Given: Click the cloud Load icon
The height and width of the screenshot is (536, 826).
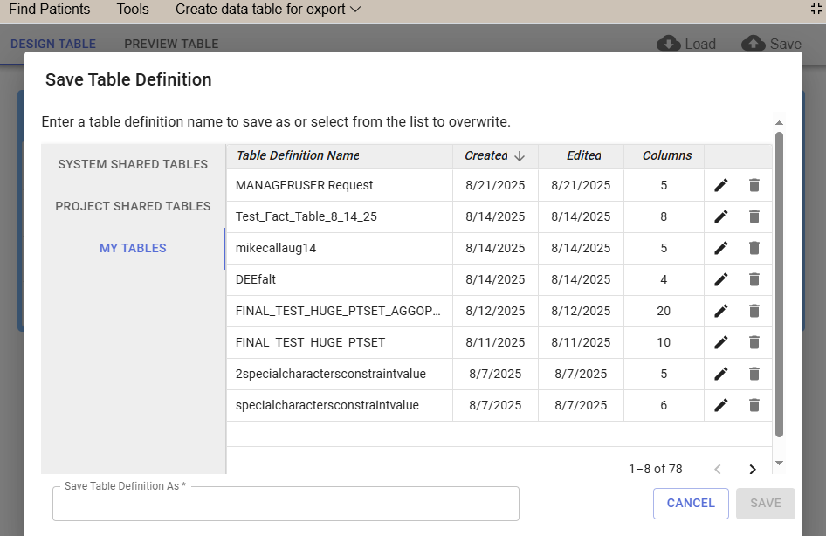Looking at the screenshot, I should click(670, 44).
